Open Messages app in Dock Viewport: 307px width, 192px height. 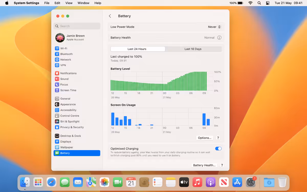tap(65, 182)
